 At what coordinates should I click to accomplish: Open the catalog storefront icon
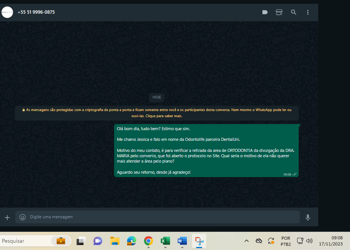(279, 12)
